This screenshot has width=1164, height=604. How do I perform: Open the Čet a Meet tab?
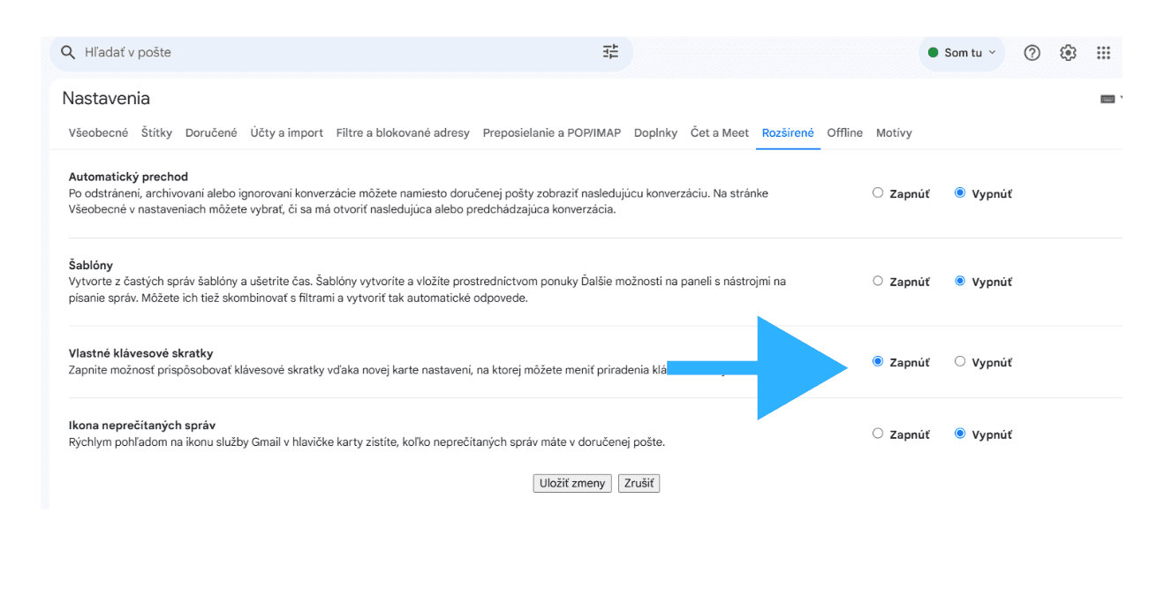(x=719, y=133)
